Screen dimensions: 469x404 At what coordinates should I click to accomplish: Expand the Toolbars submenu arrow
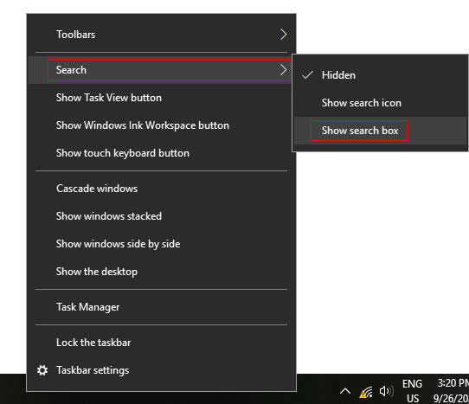[283, 35]
